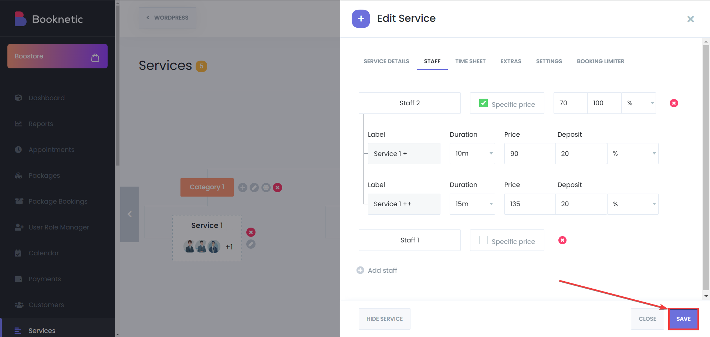
Task: Uncheck Specific price for Staff 2
Action: [x=483, y=103]
